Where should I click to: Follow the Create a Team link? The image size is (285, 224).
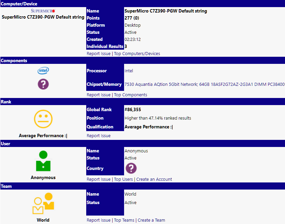coord(151,220)
